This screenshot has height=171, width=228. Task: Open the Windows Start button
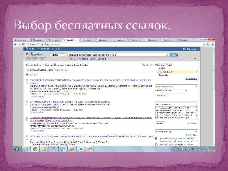[x=17, y=149]
